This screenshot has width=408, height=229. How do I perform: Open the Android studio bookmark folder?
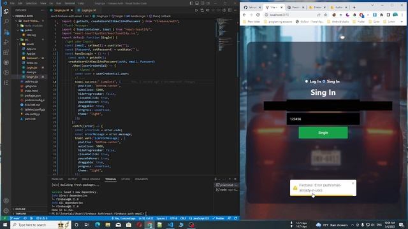click(x=338, y=22)
